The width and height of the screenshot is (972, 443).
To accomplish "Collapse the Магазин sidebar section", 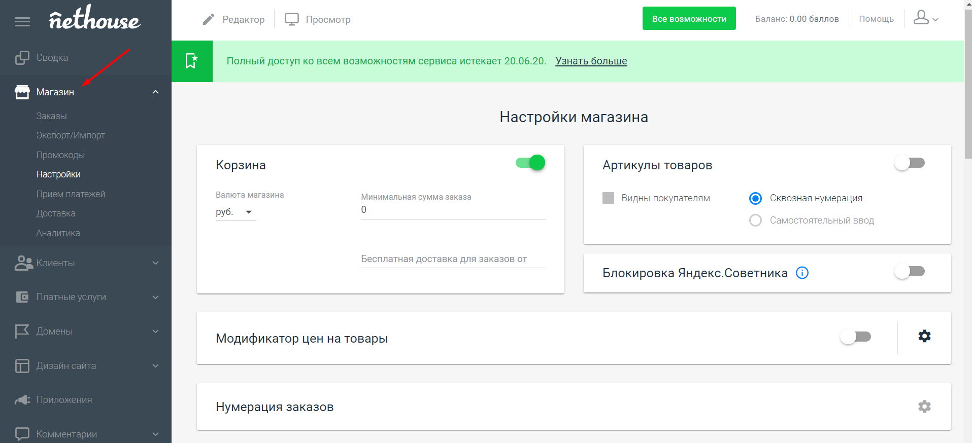I will pos(155,92).
